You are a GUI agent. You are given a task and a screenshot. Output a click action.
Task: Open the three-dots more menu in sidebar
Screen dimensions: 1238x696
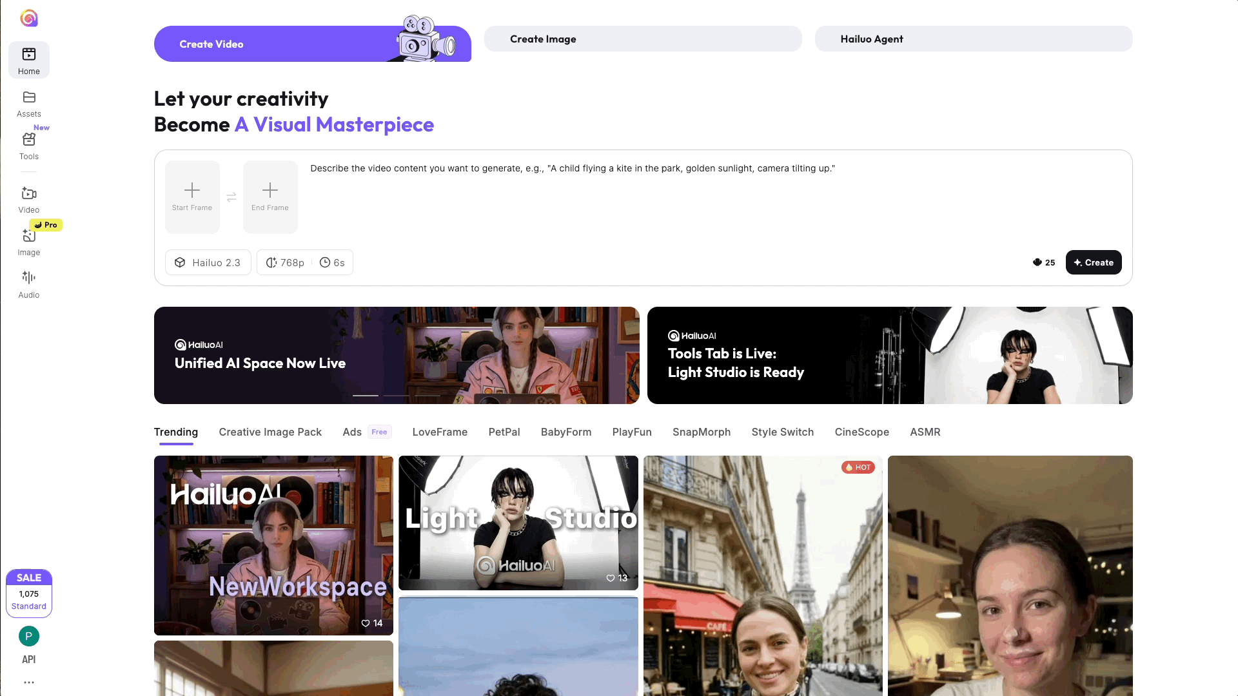coord(29,682)
